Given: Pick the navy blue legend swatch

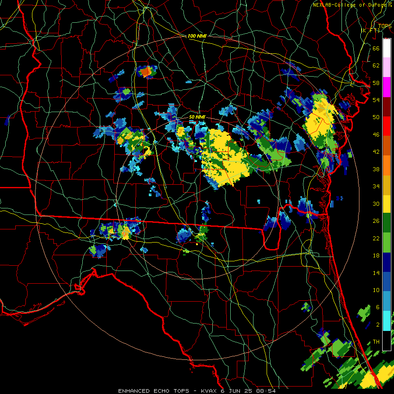Looking at the screenshot, I should pyautogui.click(x=387, y=262).
